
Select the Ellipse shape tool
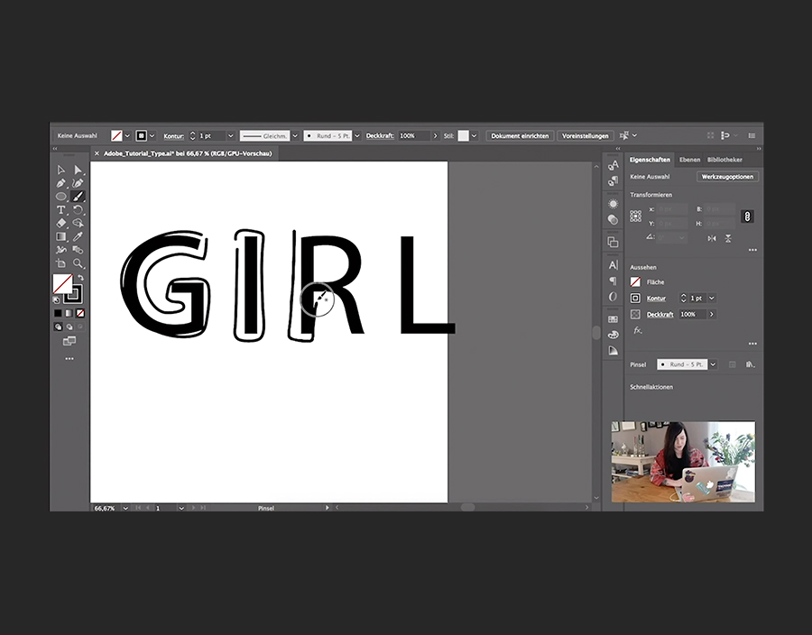coord(61,196)
